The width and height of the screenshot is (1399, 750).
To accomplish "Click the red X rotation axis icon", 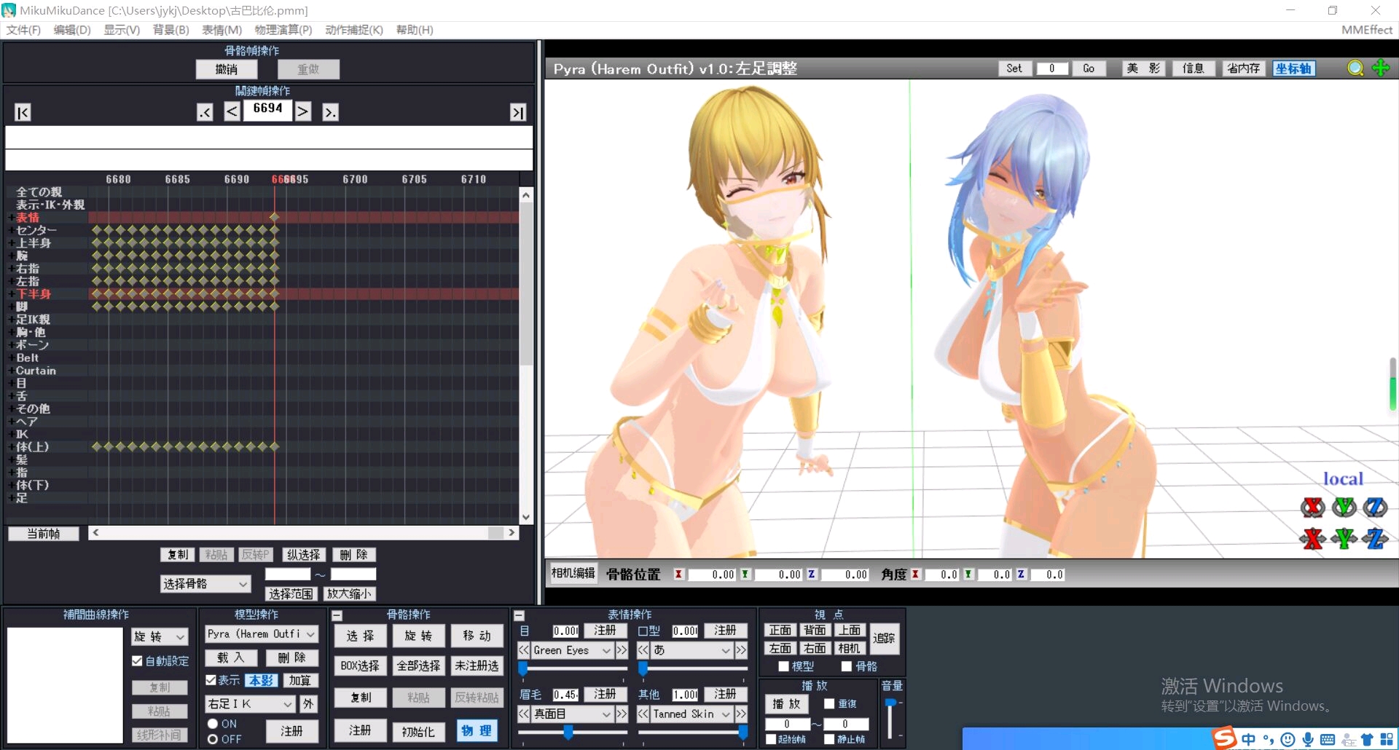I will (x=1313, y=507).
